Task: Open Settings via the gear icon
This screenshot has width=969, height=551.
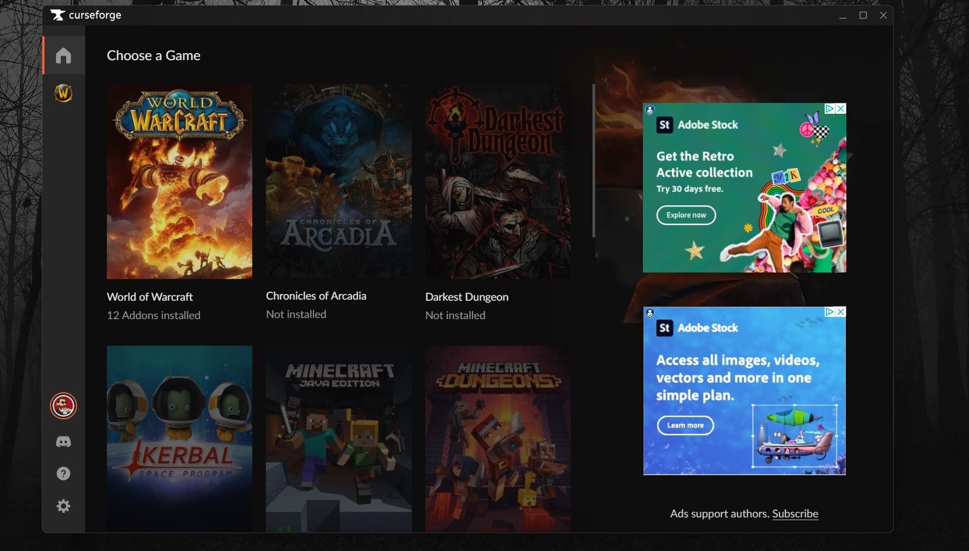Action: [x=63, y=505]
